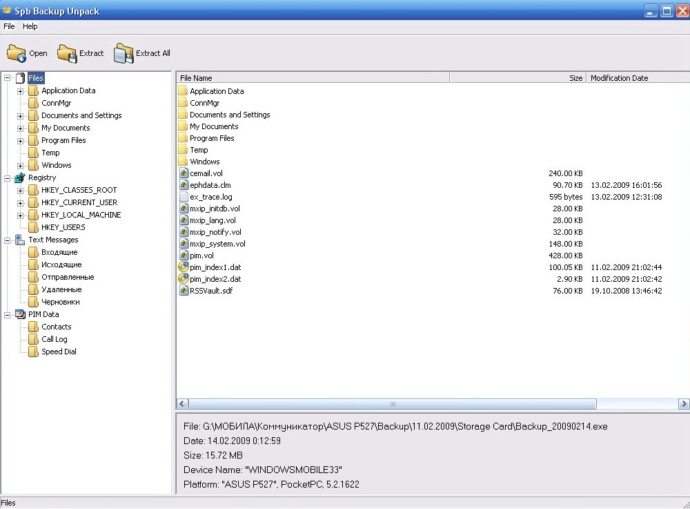690x509 pixels.
Task: Click the Temp folder icon in tree
Action: pos(33,153)
